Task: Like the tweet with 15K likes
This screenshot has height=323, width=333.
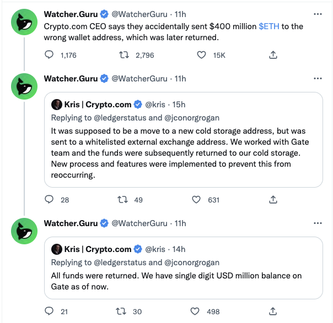Action: click(202, 55)
